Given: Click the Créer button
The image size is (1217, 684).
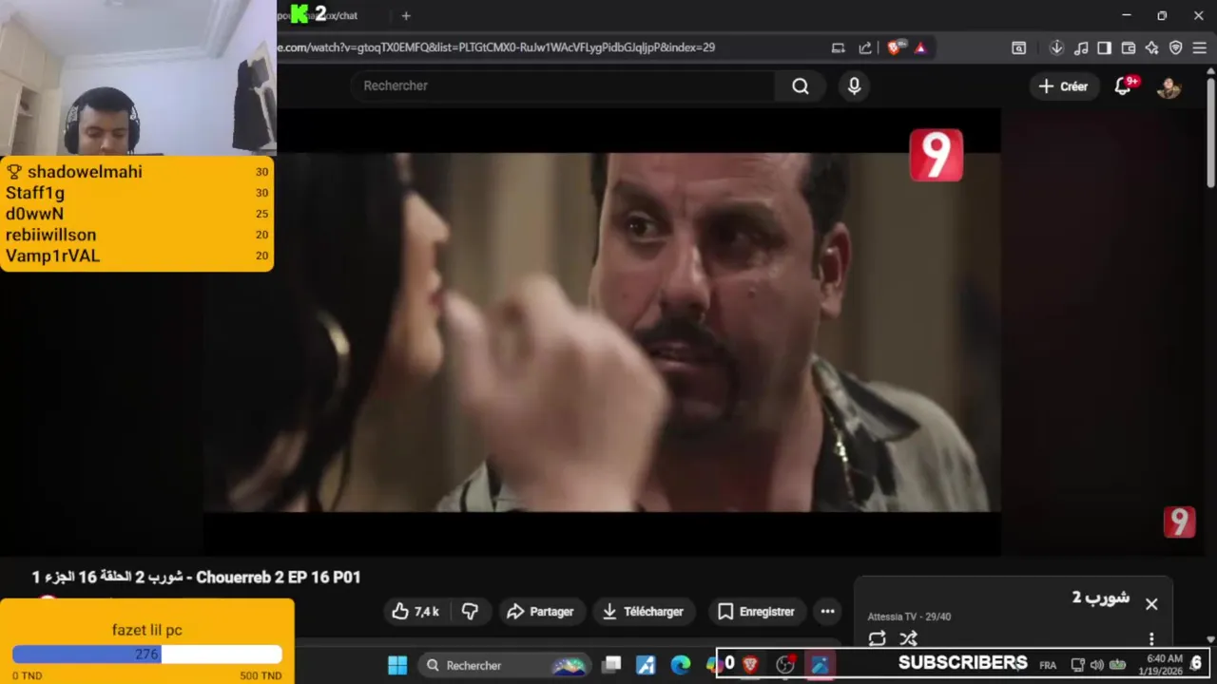Looking at the screenshot, I should pyautogui.click(x=1063, y=86).
